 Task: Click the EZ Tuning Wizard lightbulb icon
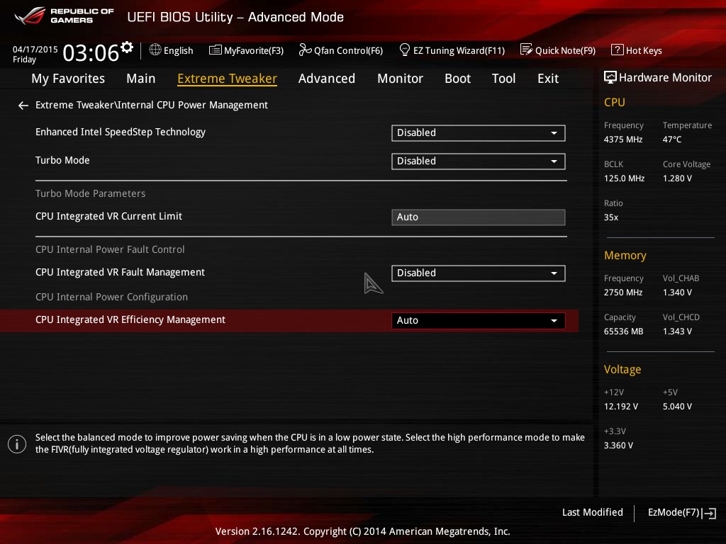click(405, 50)
